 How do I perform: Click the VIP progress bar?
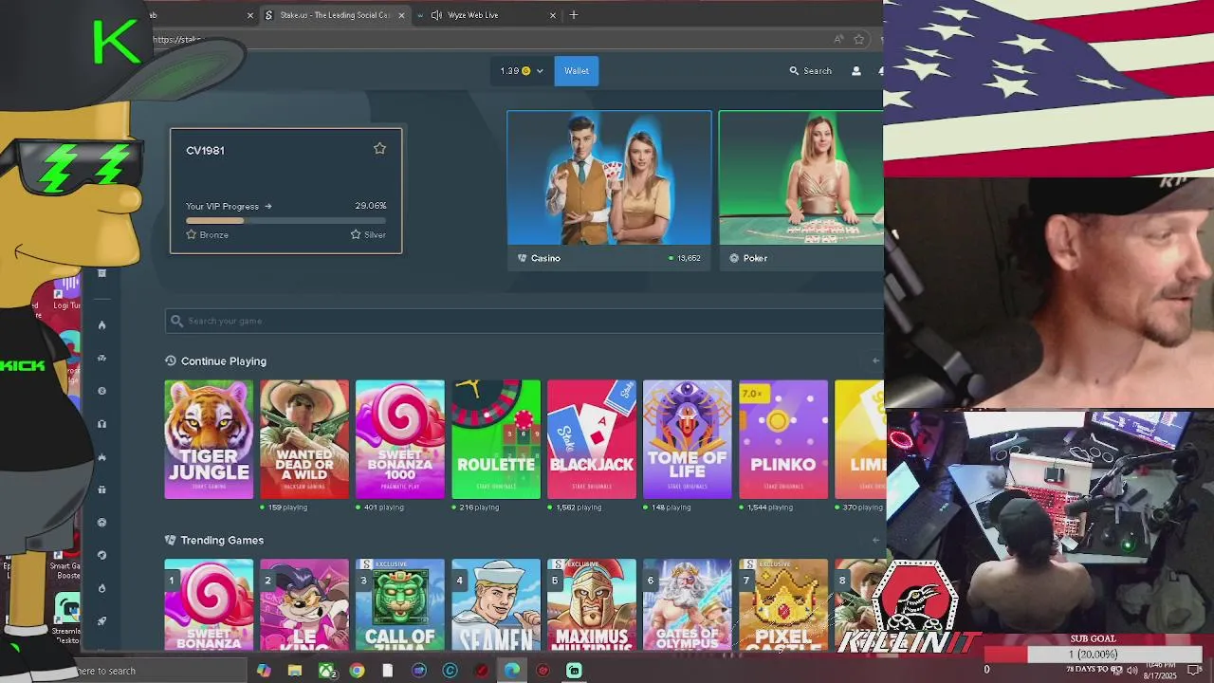click(x=285, y=221)
